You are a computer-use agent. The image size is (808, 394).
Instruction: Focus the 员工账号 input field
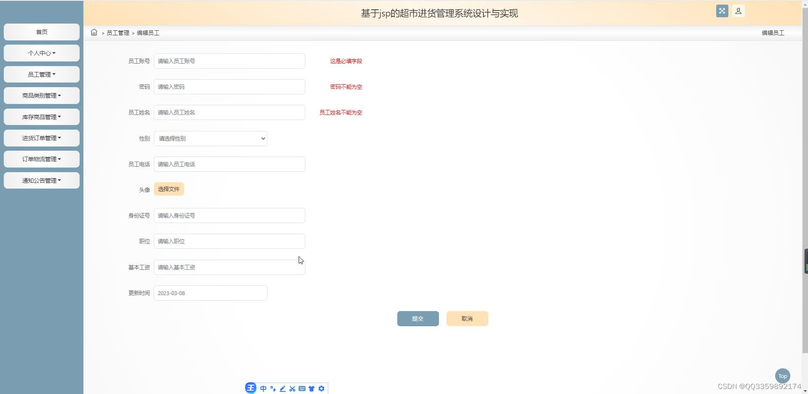click(x=230, y=61)
